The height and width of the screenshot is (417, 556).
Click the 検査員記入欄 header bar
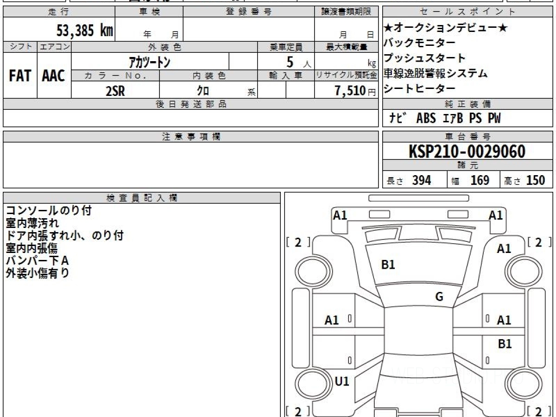click(142, 198)
